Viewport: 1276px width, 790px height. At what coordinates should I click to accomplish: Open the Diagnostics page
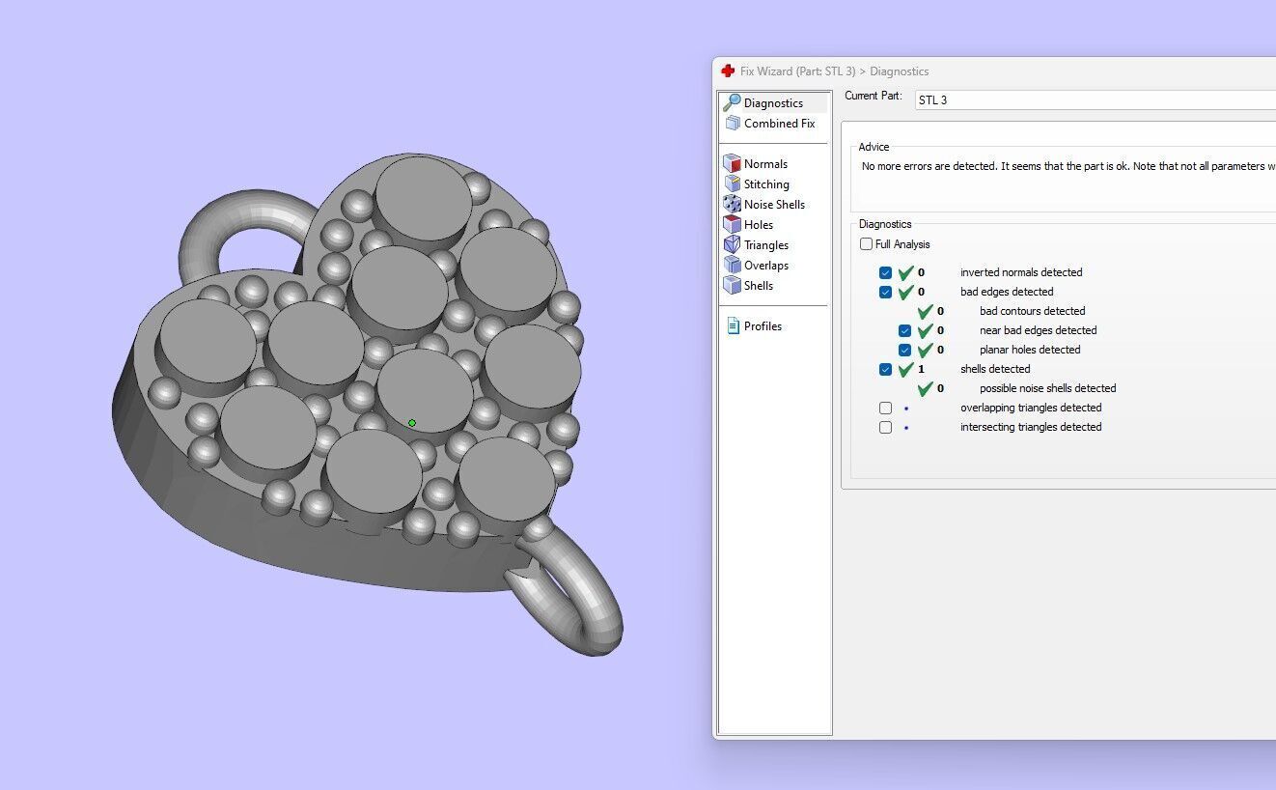tap(773, 102)
